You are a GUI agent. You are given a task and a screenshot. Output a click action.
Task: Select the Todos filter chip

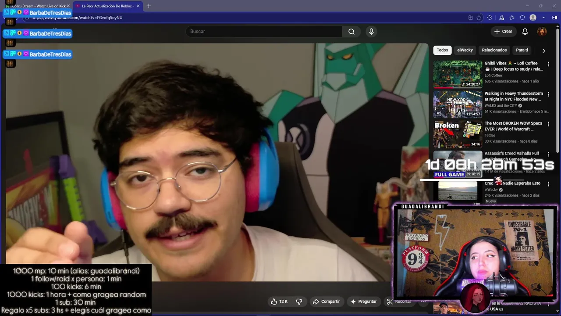click(x=442, y=50)
